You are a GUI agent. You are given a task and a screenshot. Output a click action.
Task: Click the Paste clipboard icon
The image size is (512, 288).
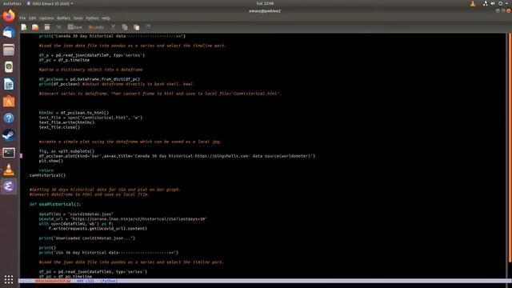click(137, 27)
